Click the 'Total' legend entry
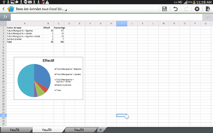This screenshot has height=133, width=213. click(x=58, y=90)
